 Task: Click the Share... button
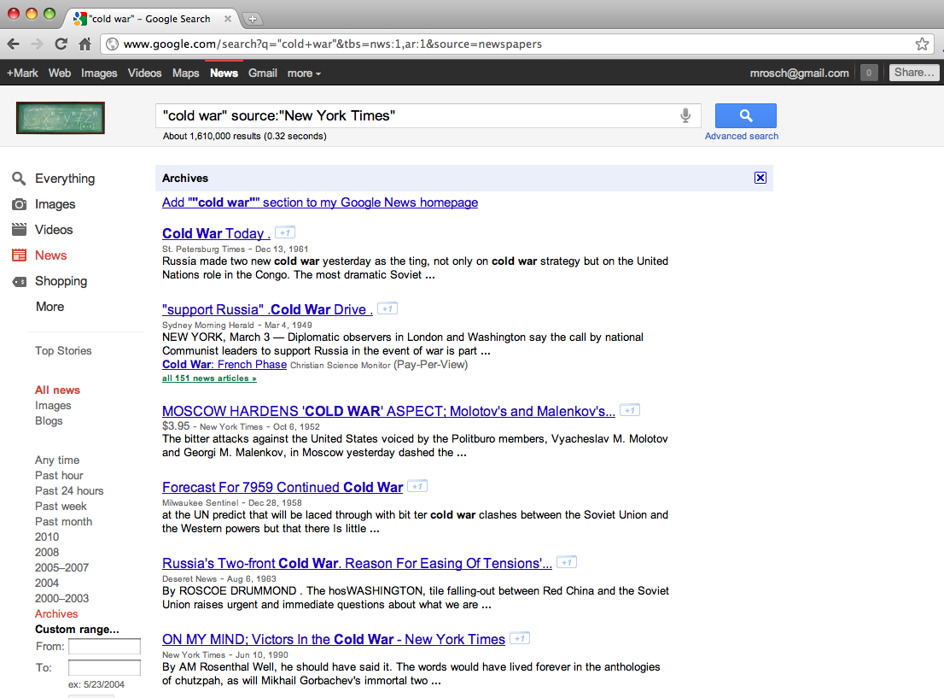(x=914, y=73)
